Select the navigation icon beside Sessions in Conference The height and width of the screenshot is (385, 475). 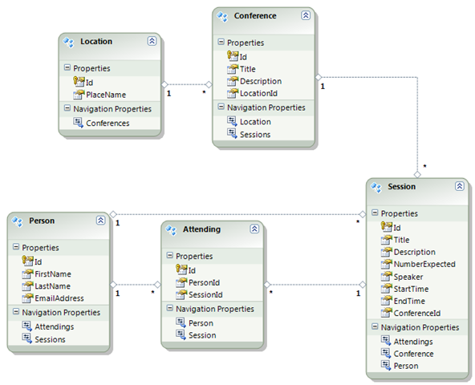(233, 134)
